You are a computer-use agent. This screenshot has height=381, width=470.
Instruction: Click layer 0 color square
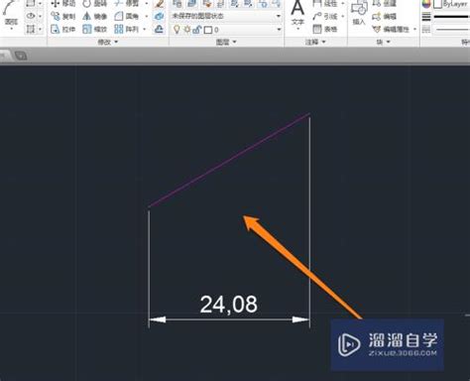(x=208, y=30)
